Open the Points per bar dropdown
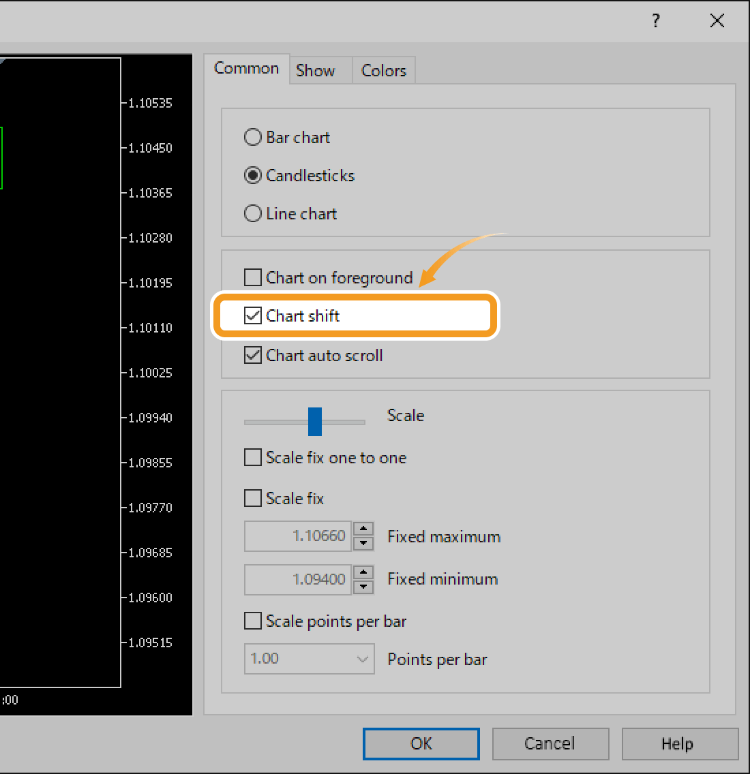This screenshot has width=750, height=774. [x=363, y=659]
